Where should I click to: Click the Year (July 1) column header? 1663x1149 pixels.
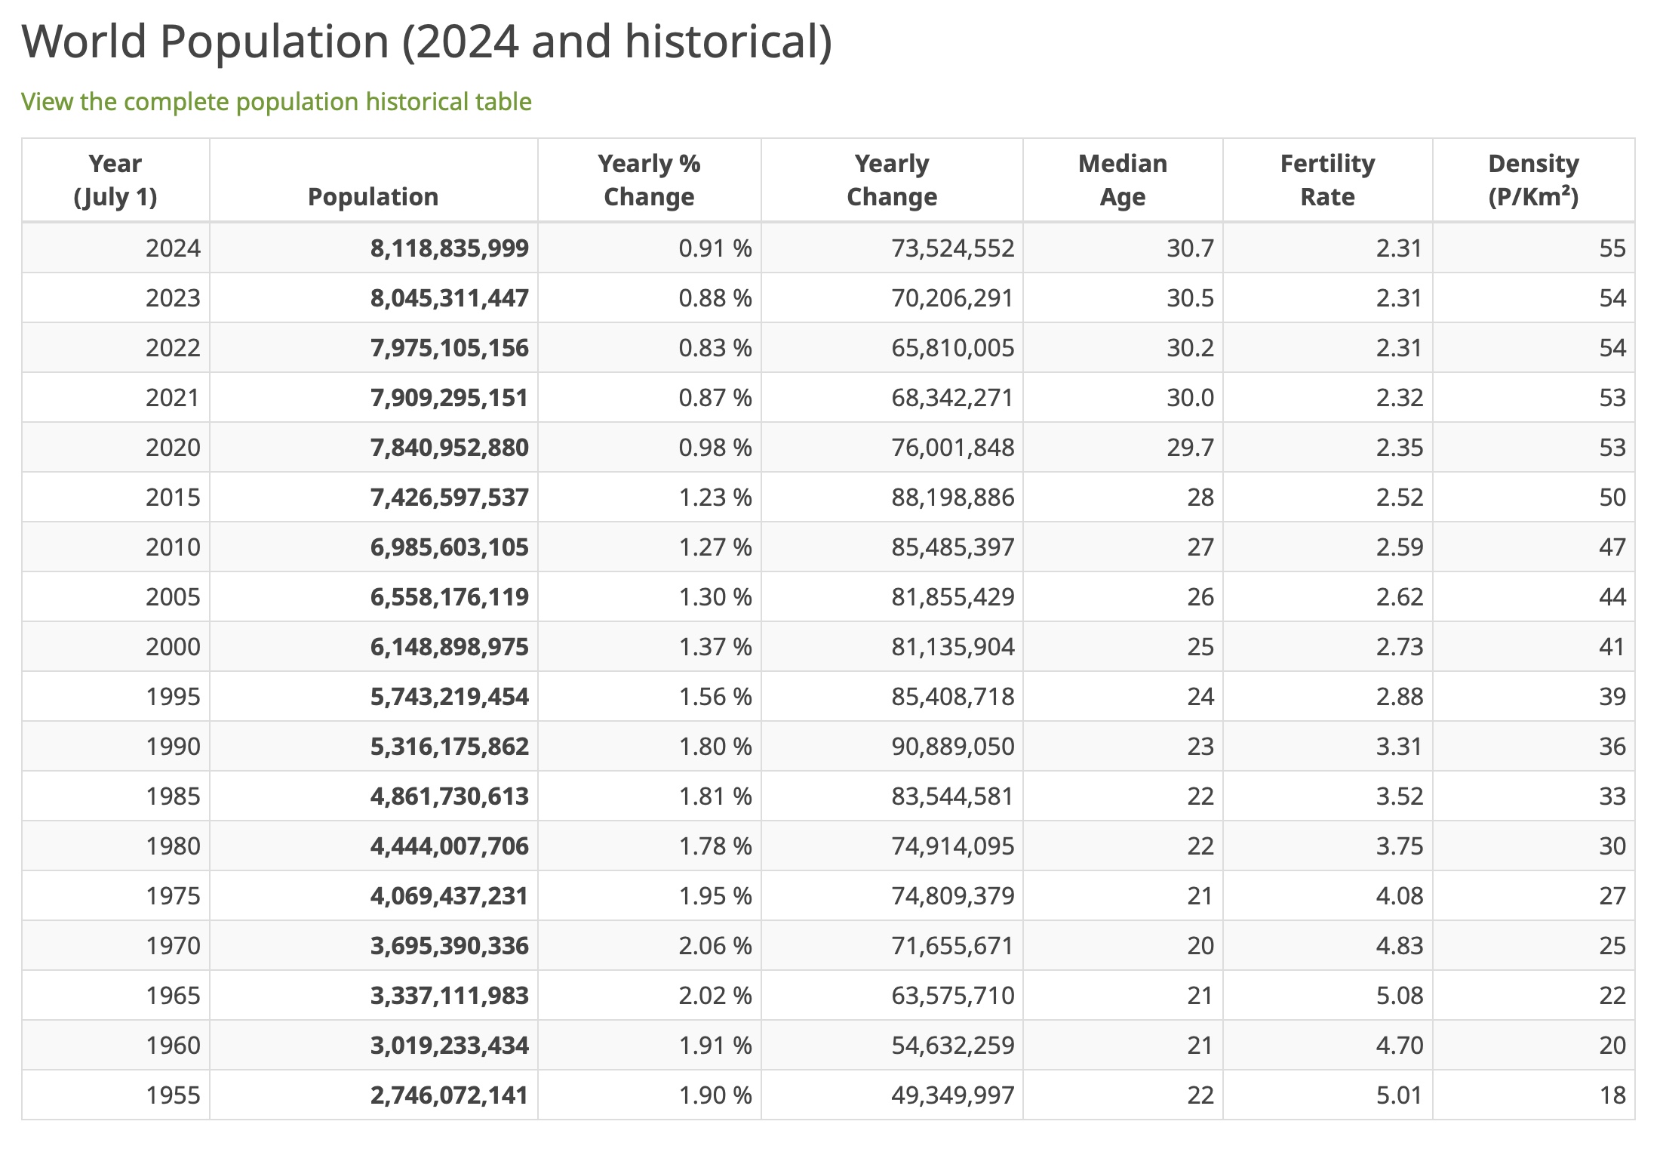115,180
